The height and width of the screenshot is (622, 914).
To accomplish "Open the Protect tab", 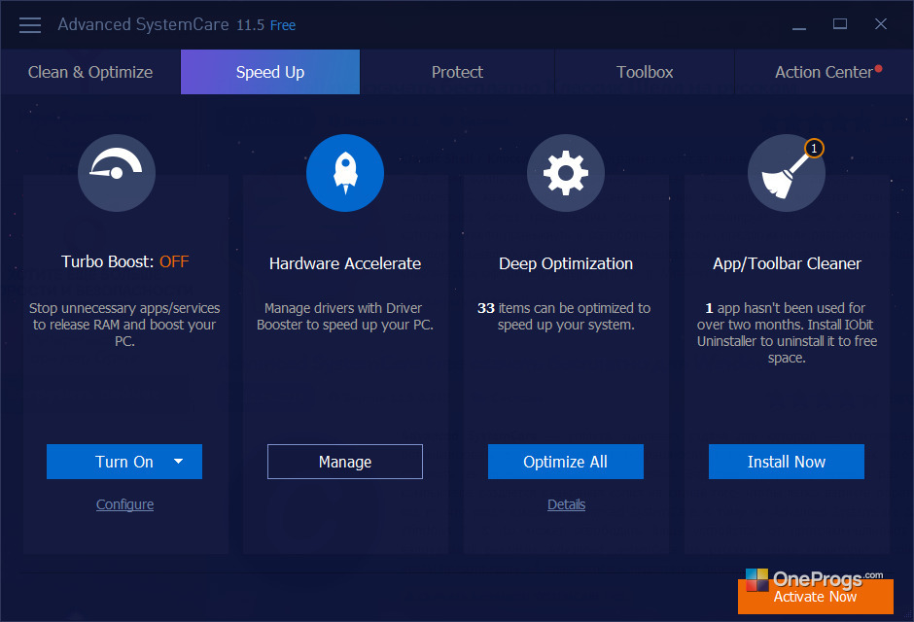I will click(x=457, y=72).
